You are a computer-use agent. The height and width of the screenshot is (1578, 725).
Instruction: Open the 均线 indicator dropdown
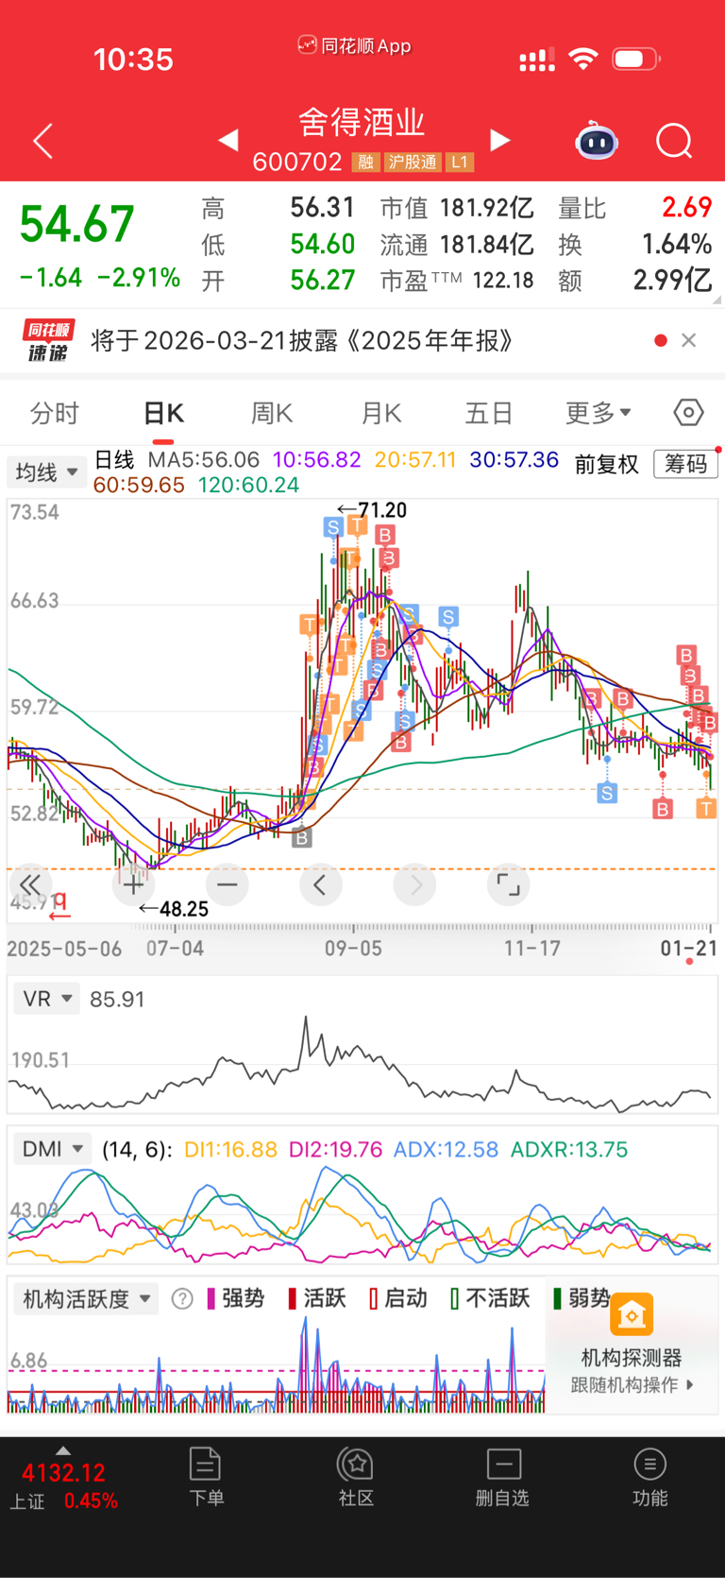coord(46,472)
